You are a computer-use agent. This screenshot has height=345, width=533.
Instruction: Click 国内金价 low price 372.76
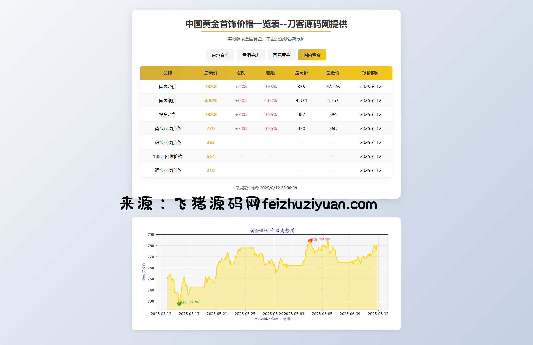click(x=333, y=87)
